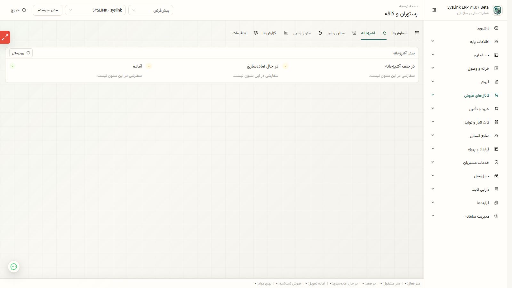
Task: Expand the فرآیندها chevron
Action: [x=433, y=203]
